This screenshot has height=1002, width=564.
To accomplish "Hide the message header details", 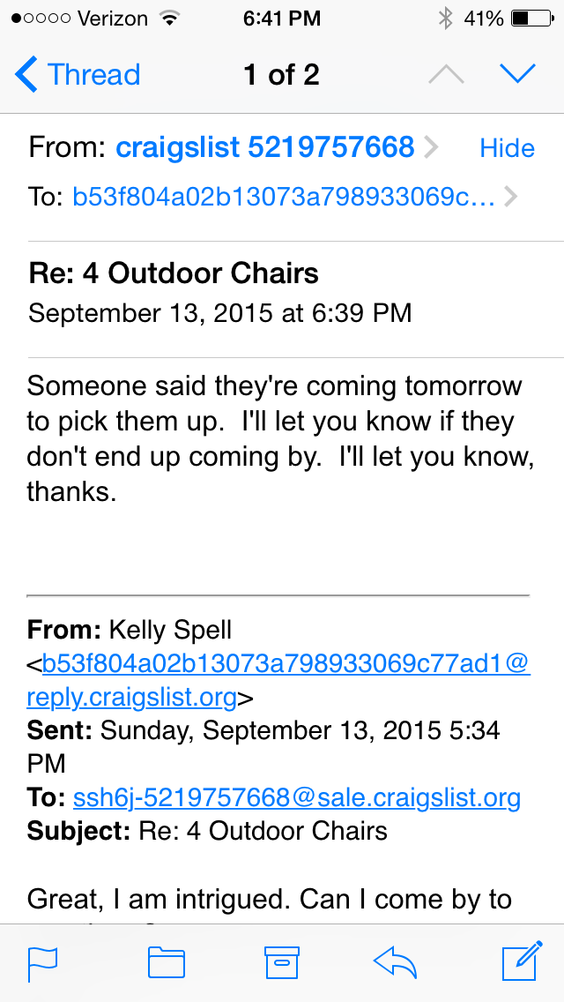I will coord(507,148).
